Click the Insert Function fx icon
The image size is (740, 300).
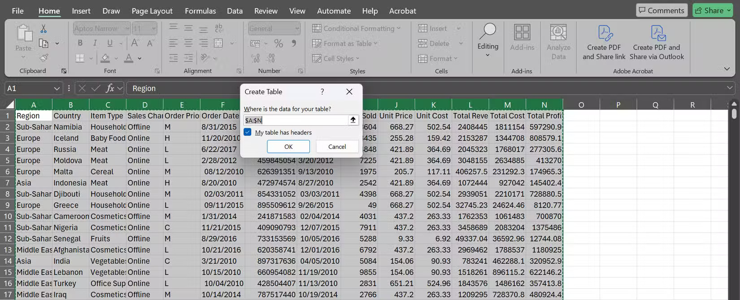(110, 88)
